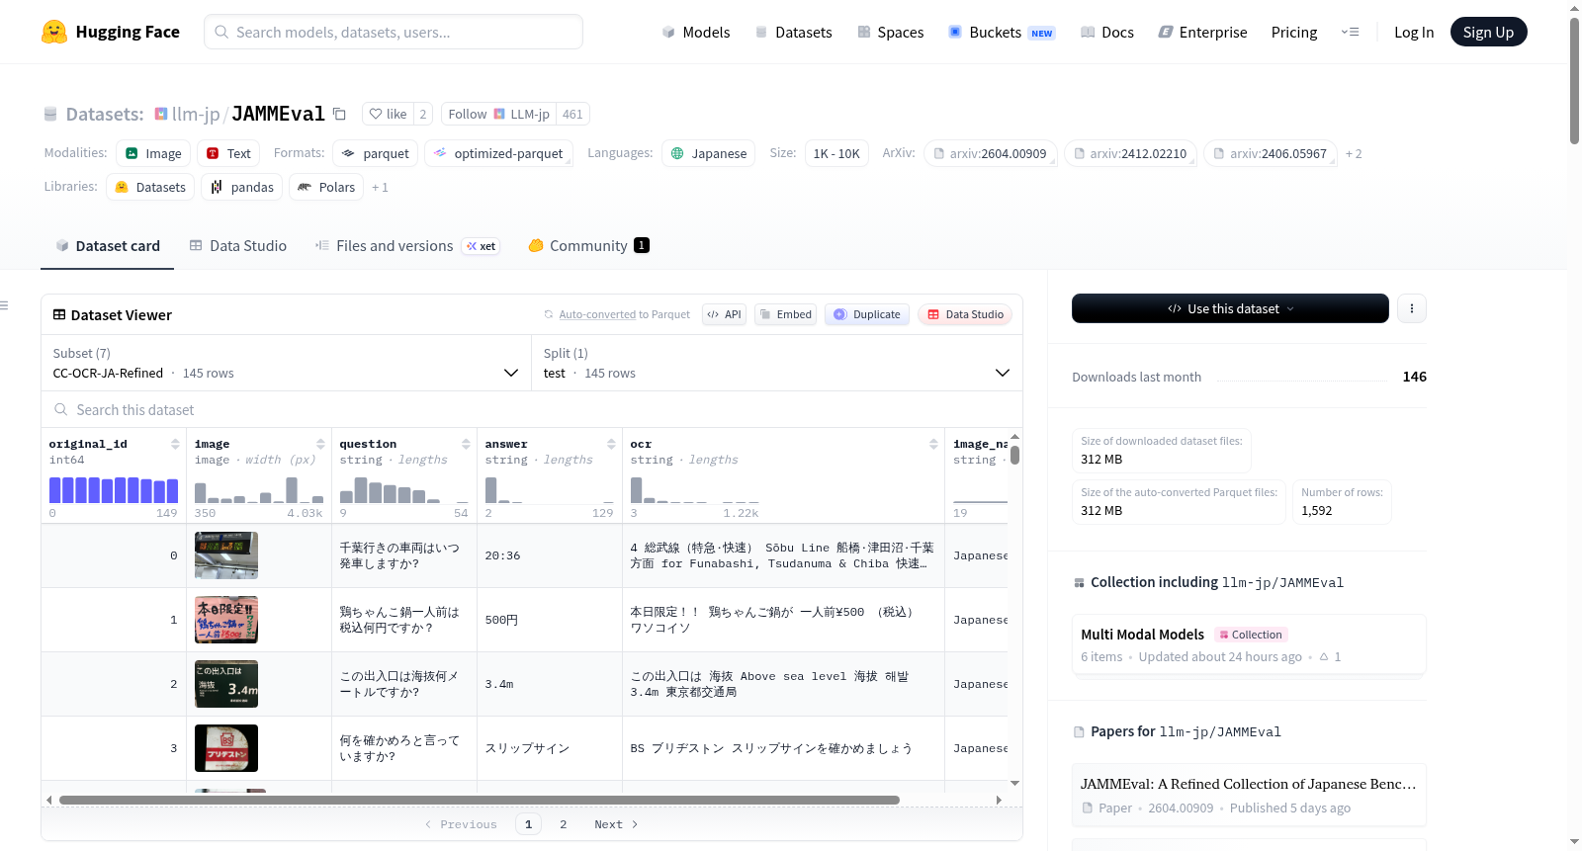Open the llm-jp organization link
This screenshot has width=1582, height=851.
pos(196,114)
